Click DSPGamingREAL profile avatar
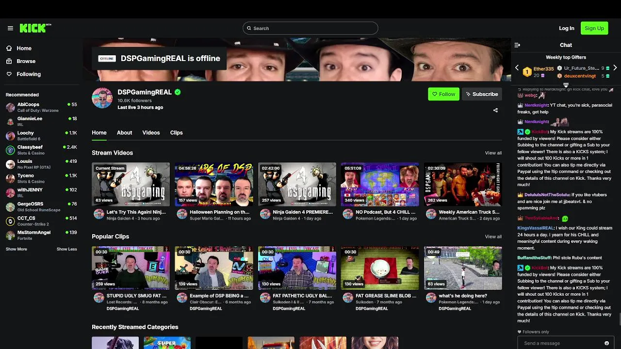This screenshot has height=349, width=621. point(102,98)
